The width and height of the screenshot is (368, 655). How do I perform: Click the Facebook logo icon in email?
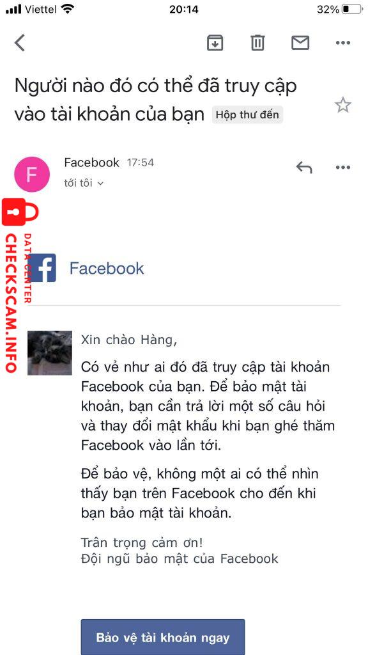coord(42,268)
